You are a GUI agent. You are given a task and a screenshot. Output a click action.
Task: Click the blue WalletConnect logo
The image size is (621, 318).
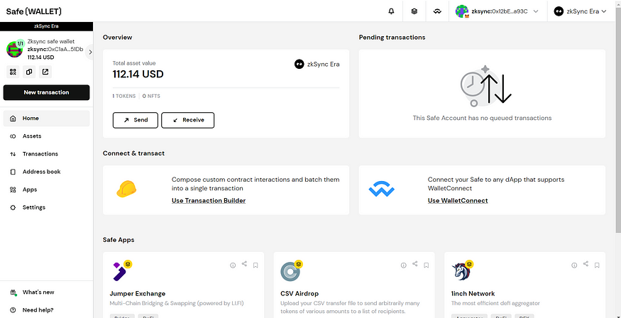pos(381,189)
